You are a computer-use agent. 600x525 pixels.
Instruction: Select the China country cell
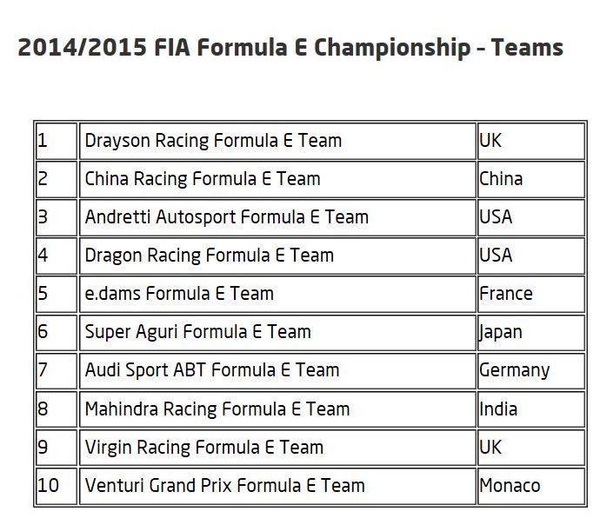[531, 179]
